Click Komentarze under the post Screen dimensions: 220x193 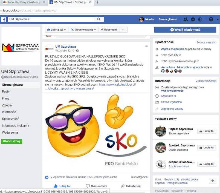[x=97, y=186]
